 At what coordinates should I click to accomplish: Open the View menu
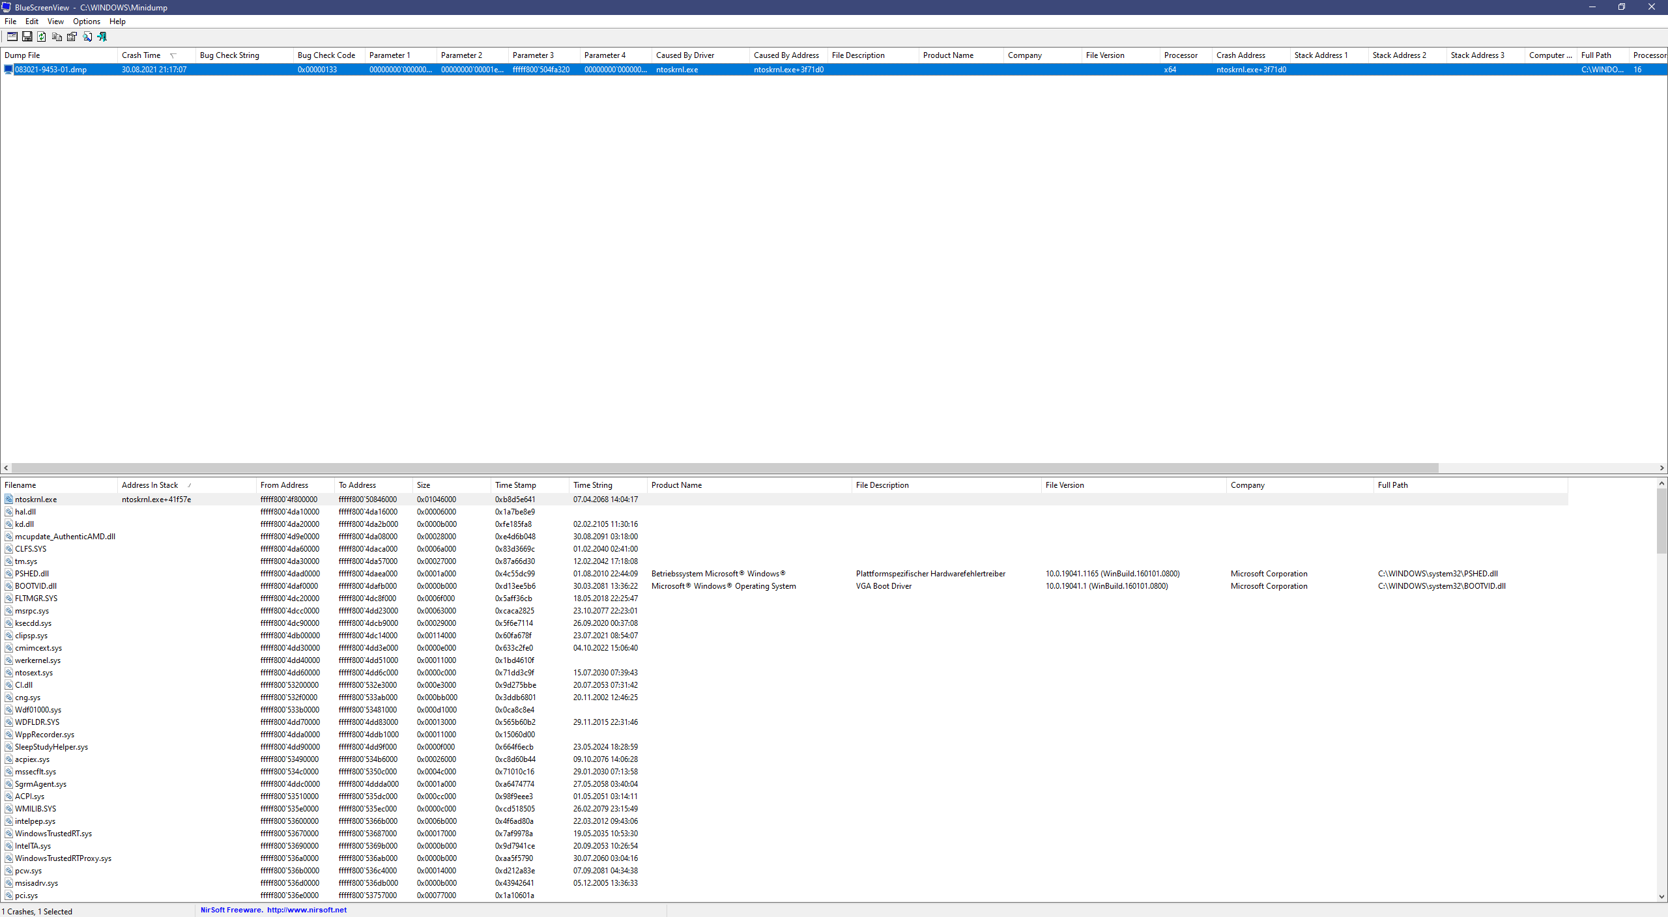(55, 21)
